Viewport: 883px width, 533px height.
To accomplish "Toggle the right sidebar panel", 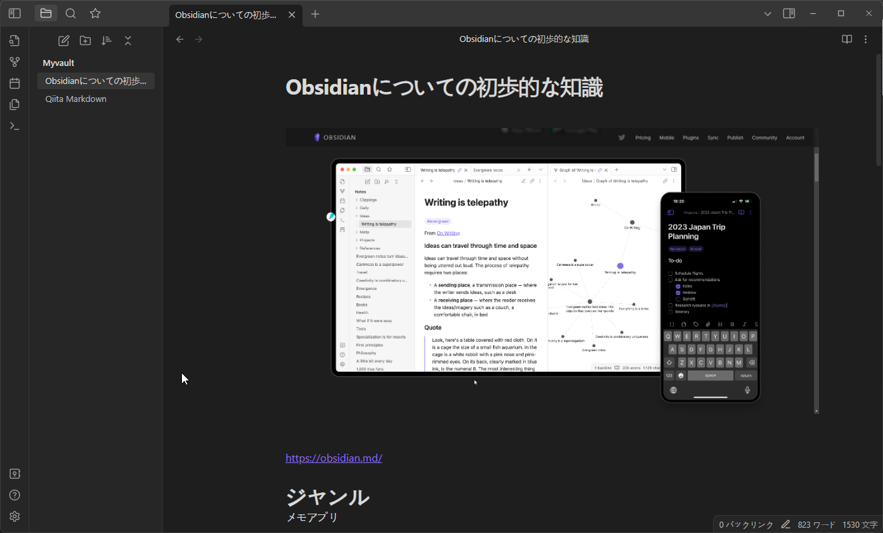I will 789,13.
